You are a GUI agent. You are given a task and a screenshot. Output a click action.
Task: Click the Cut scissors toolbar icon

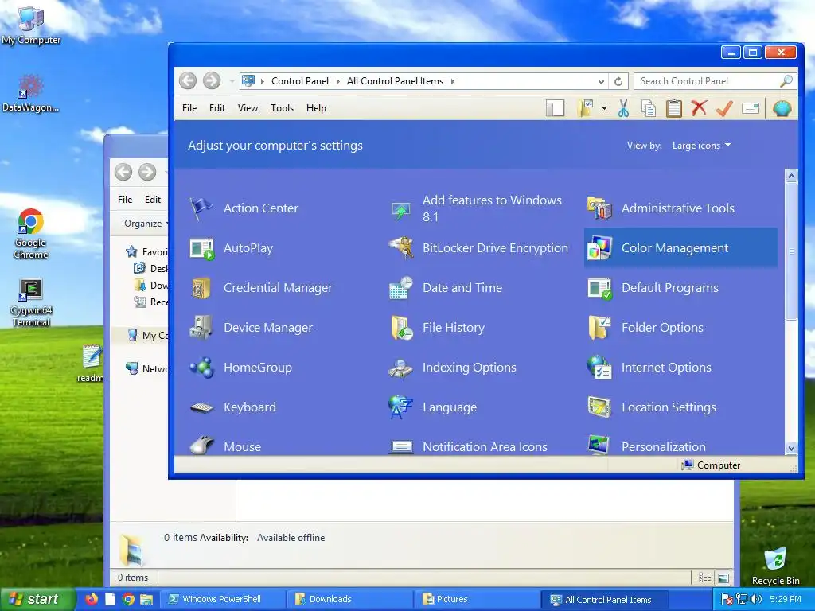623,108
